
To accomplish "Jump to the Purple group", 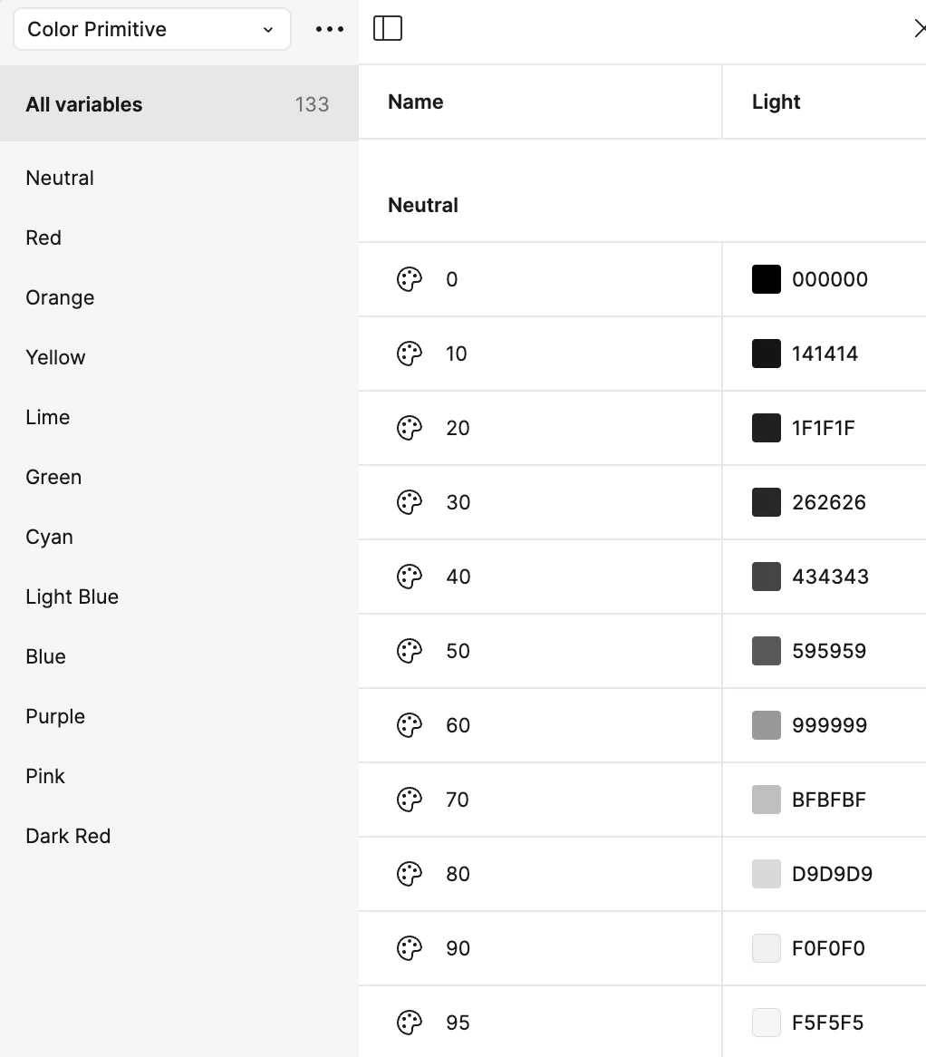I will click(x=55, y=716).
